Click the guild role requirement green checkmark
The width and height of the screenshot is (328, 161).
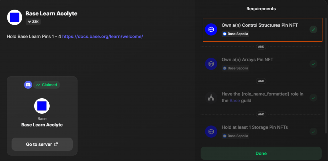coord(313,98)
